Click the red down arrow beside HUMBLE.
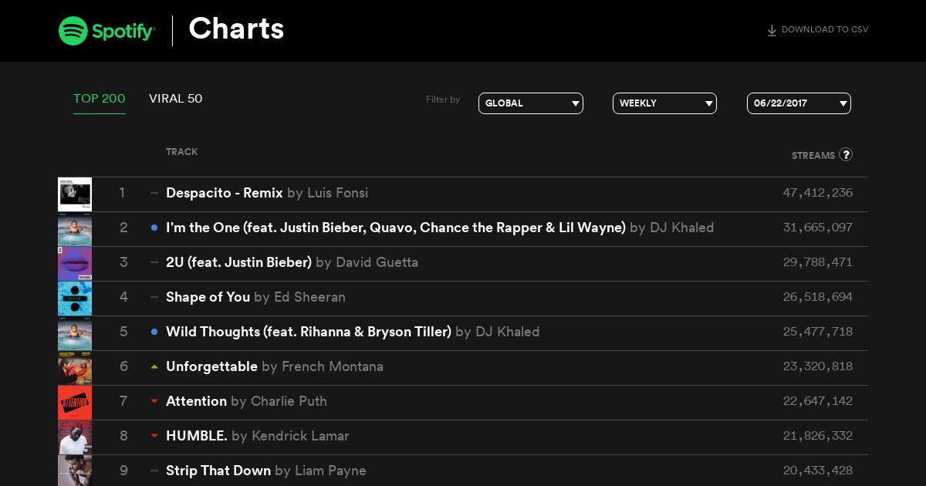The image size is (926, 486). 154,436
